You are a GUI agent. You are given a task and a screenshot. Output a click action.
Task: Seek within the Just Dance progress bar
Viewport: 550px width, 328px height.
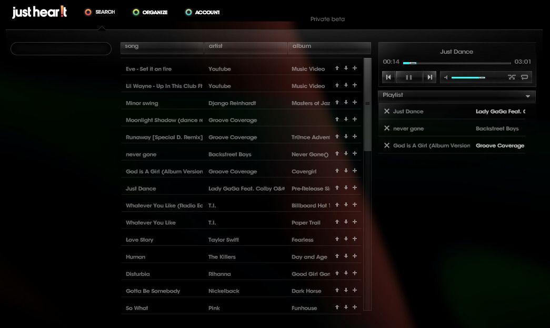(x=457, y=63)
